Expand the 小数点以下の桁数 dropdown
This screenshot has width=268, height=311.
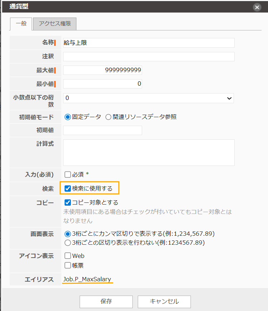point(149,98)
